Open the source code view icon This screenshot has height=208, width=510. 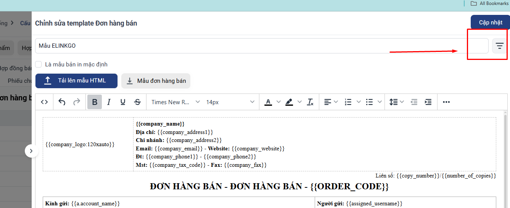[x=44, y=102]
